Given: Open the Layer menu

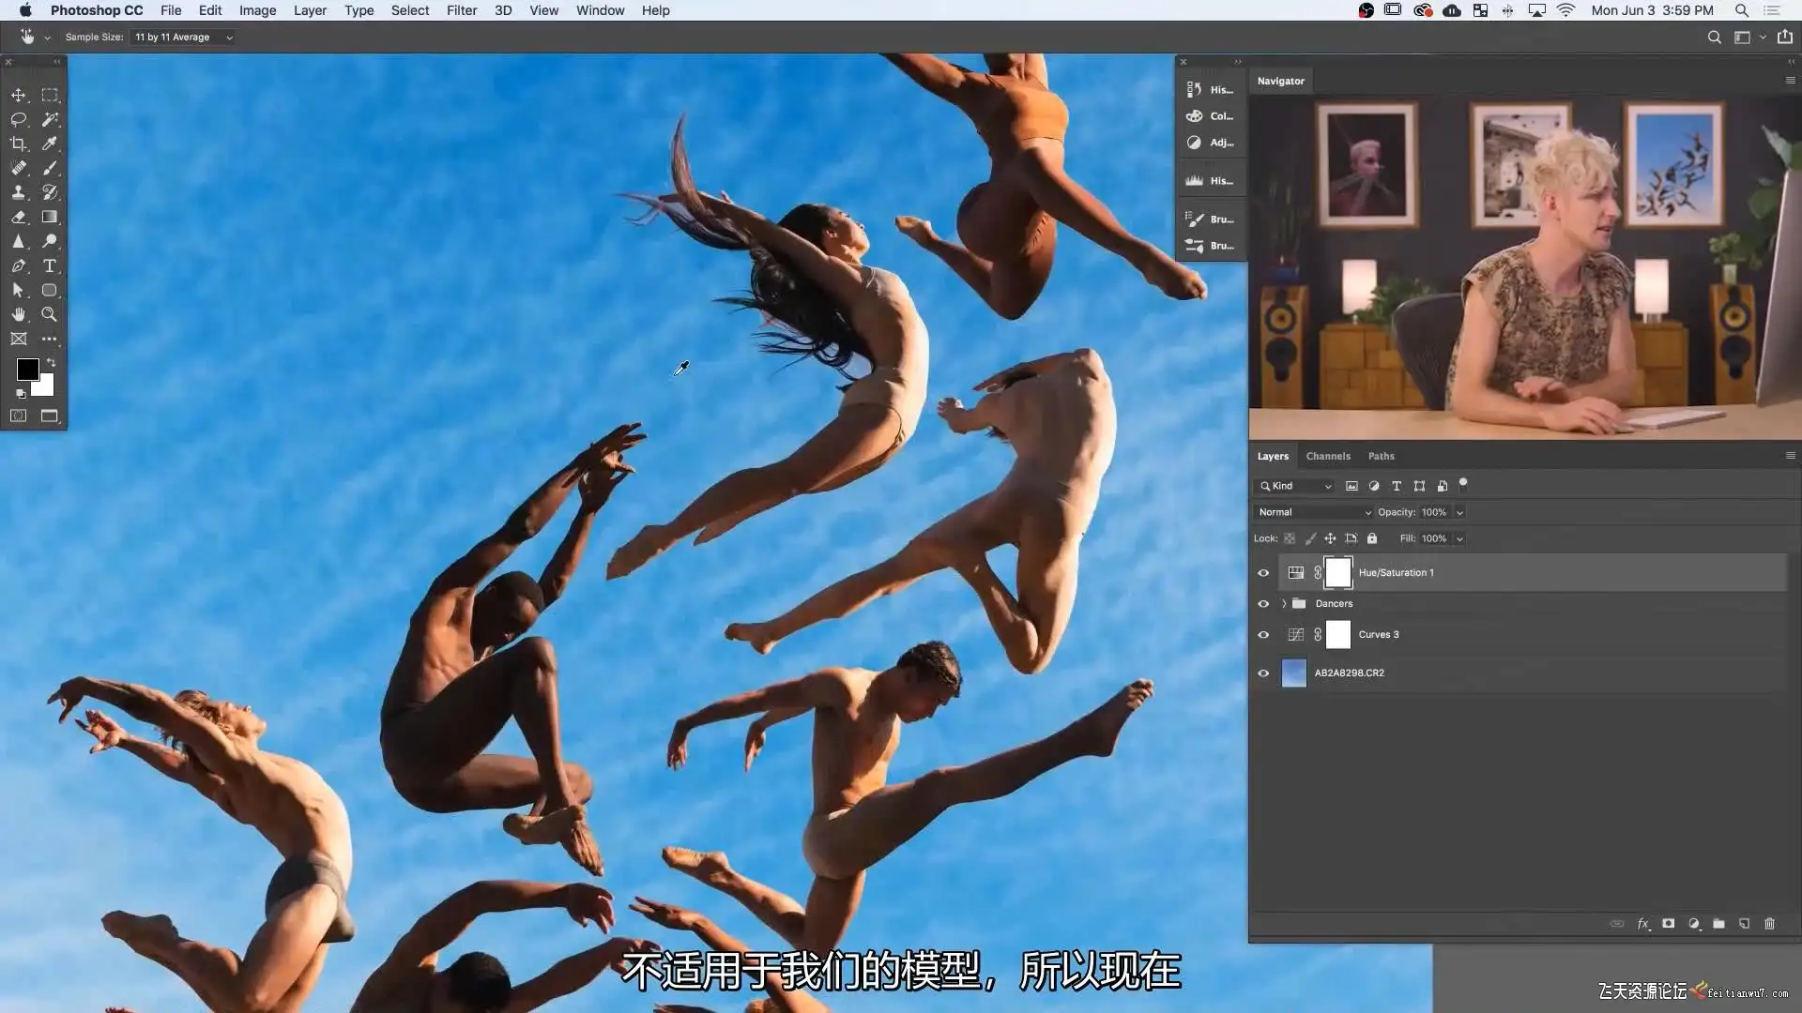Looking at the screenshot, I should point(310,10).
